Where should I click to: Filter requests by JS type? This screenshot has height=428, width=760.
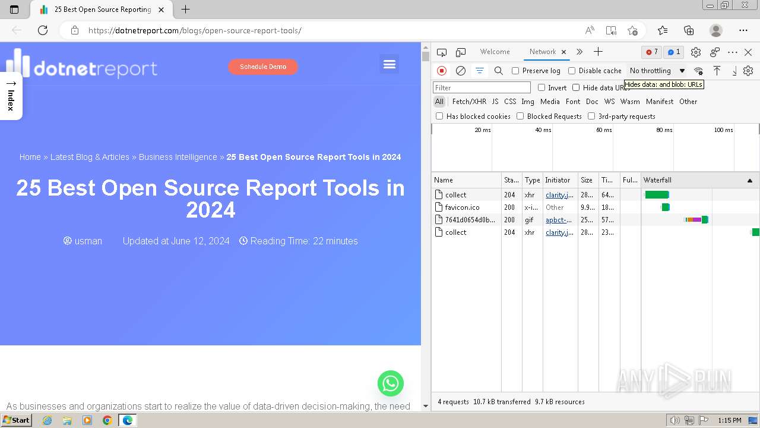tap(495, 102)
